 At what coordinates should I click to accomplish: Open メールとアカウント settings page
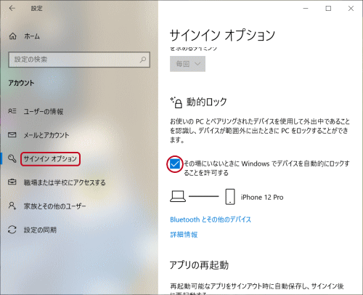(x=46, y=135)
